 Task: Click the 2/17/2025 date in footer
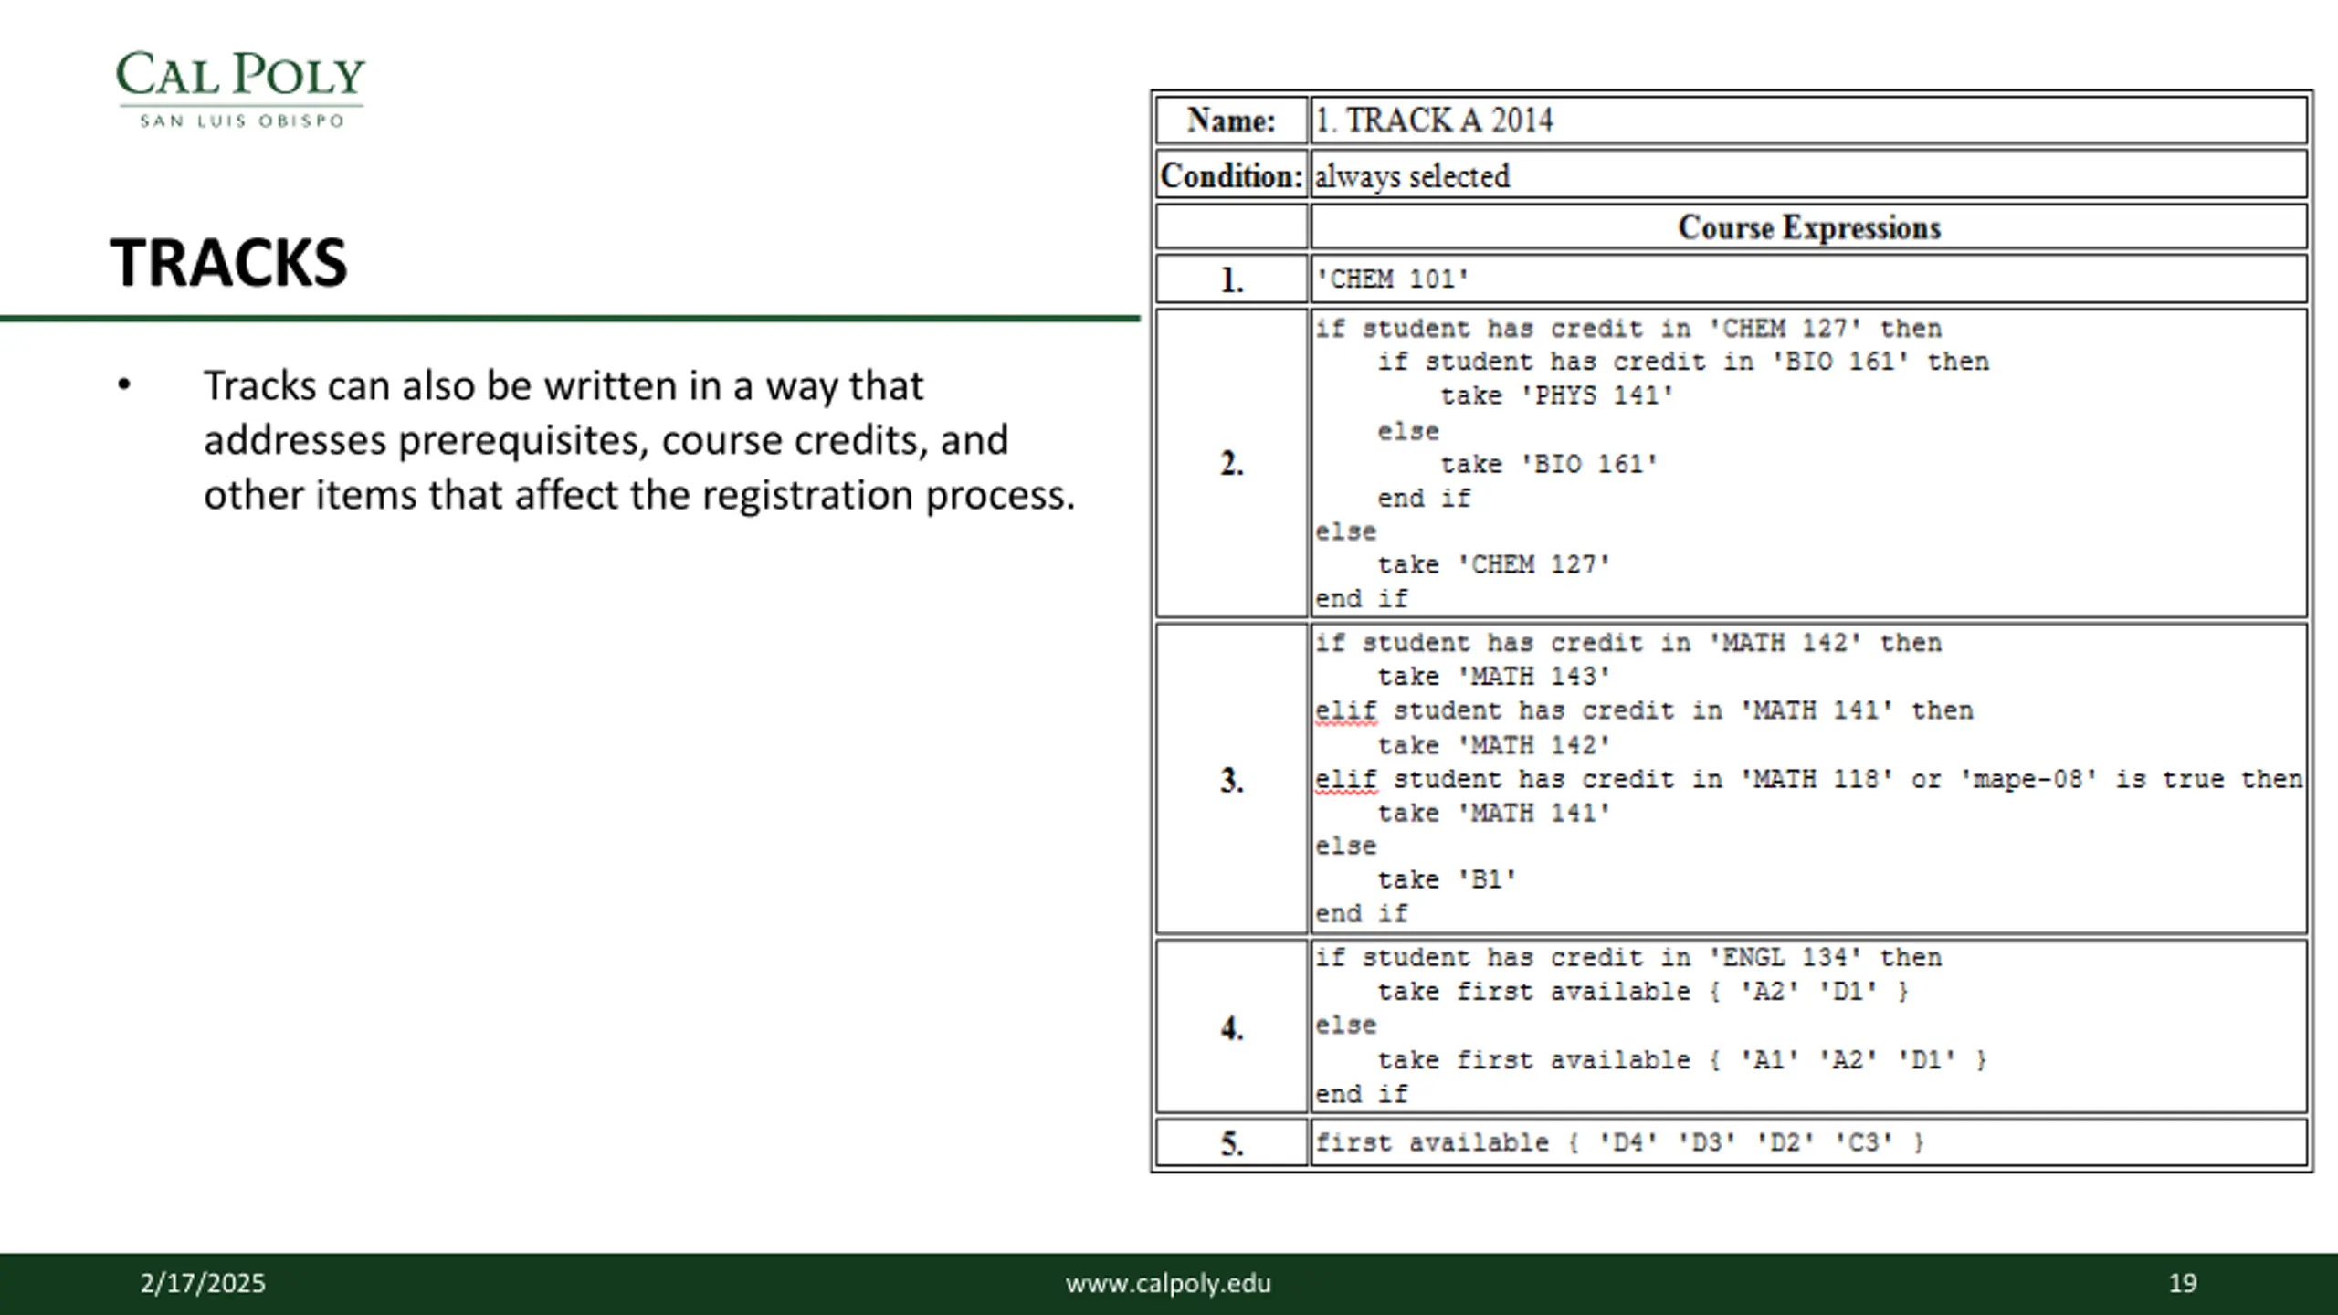click(203, 1283)
